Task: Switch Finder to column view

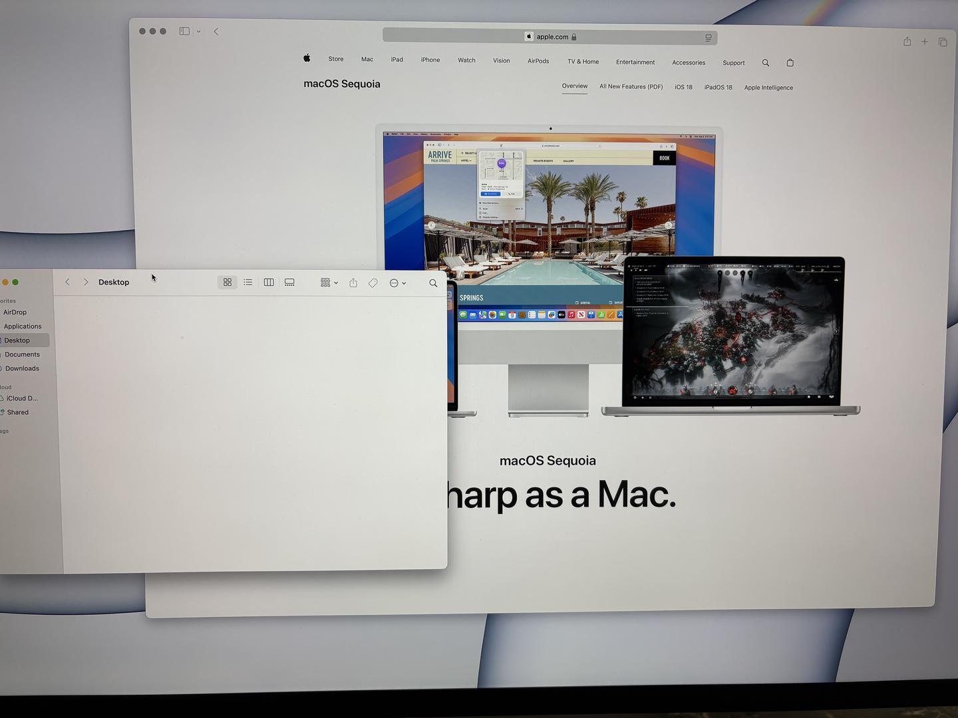Action: click(x=269, y=283)
